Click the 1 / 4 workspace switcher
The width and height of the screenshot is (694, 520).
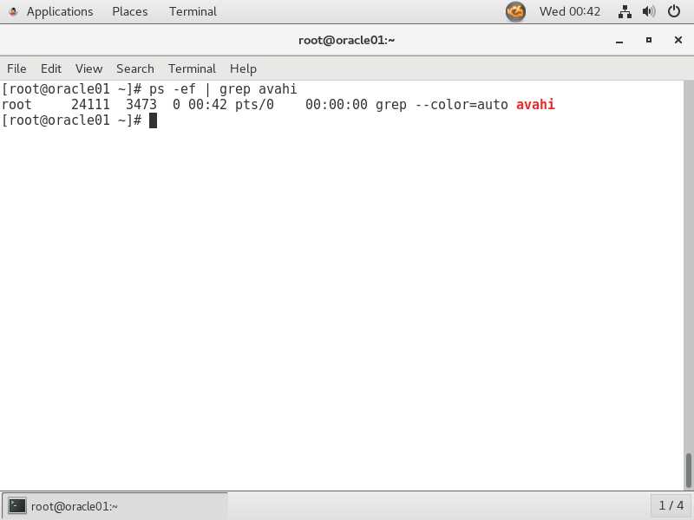[x=671, y=505]
